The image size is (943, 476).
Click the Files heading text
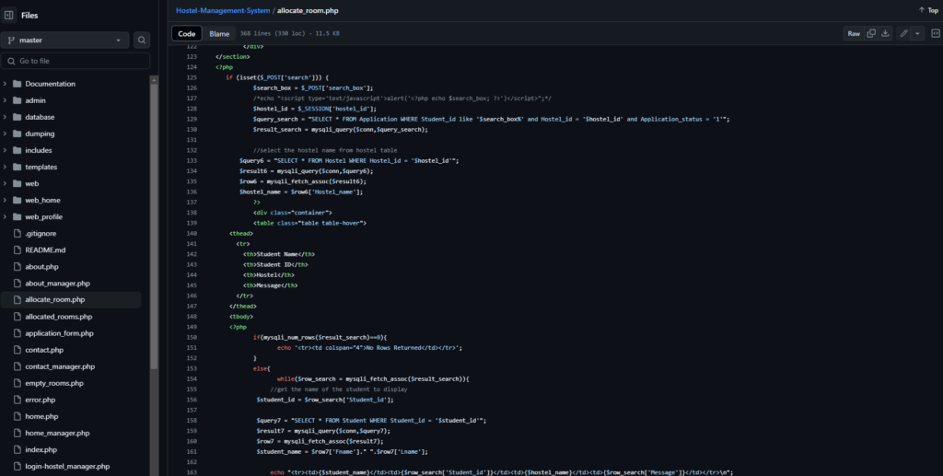click(x=29, y=16)
